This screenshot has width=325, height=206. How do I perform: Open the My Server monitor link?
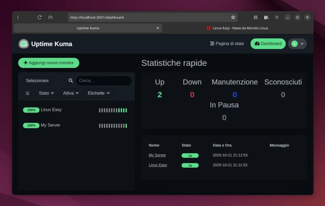[x=157, y=155]
